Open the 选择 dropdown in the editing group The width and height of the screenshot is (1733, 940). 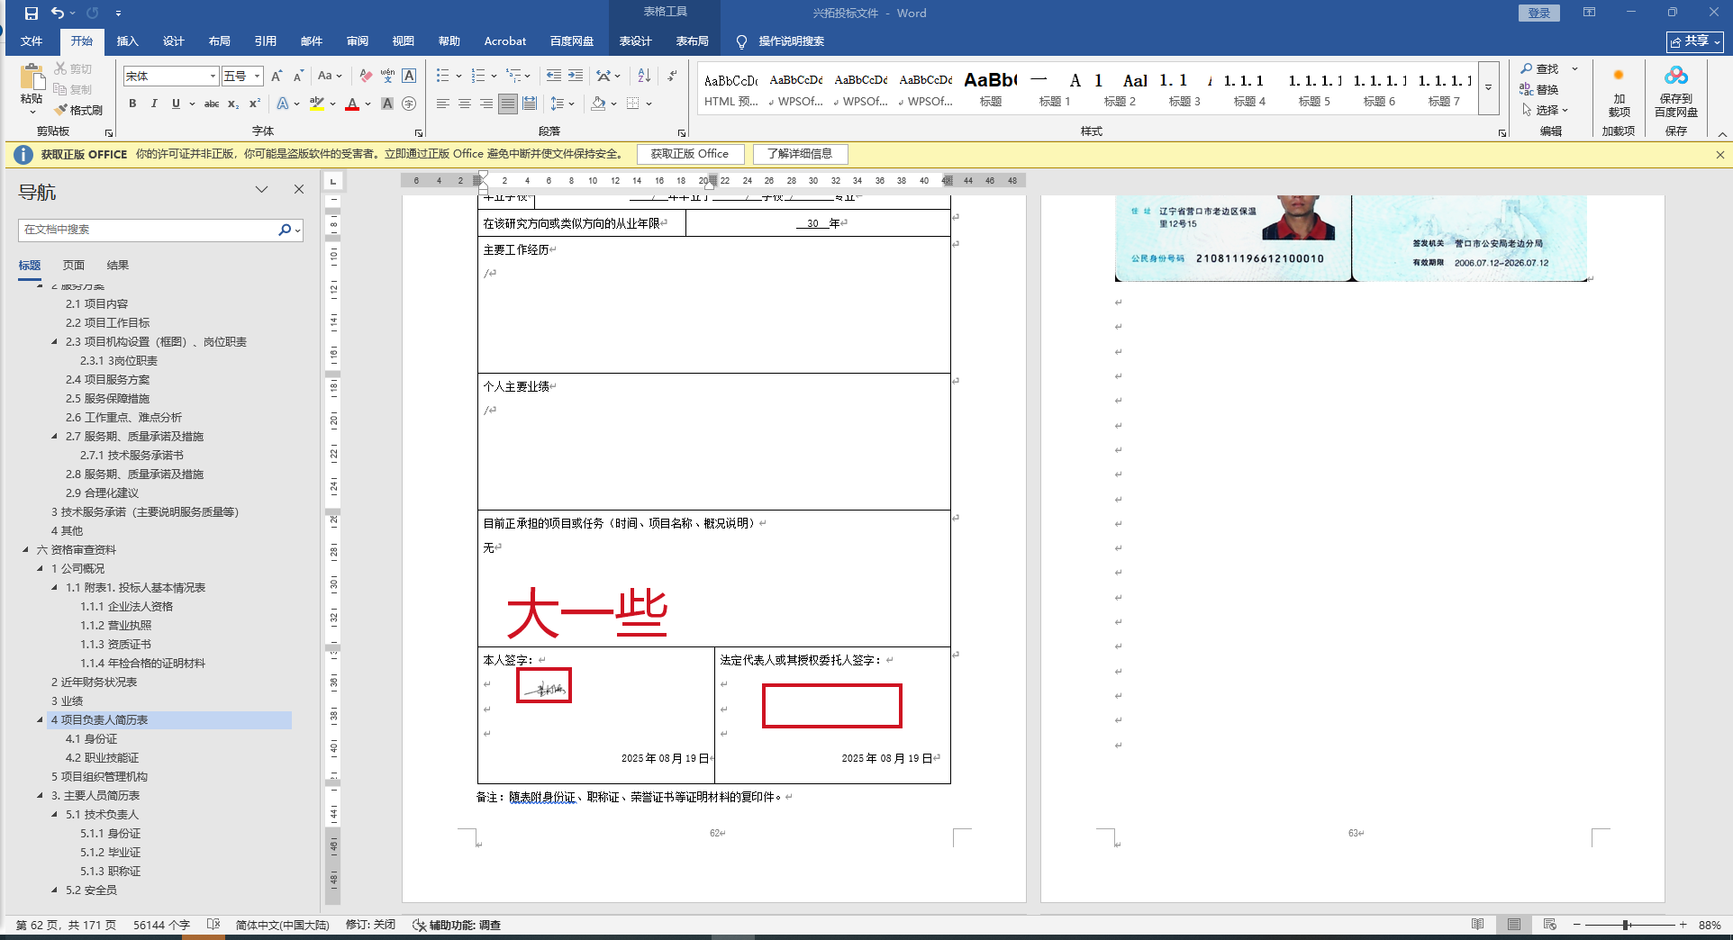1546,110
